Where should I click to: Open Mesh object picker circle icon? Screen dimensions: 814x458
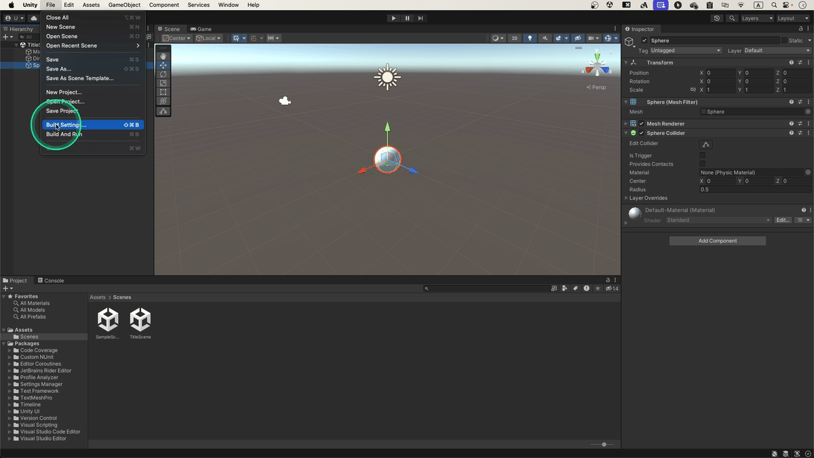click(x=808, y=111)
